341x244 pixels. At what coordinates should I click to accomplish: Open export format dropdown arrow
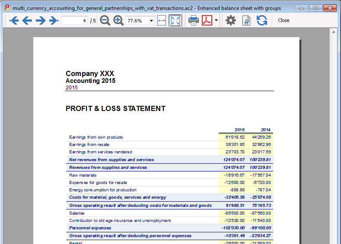pos(216,20)
